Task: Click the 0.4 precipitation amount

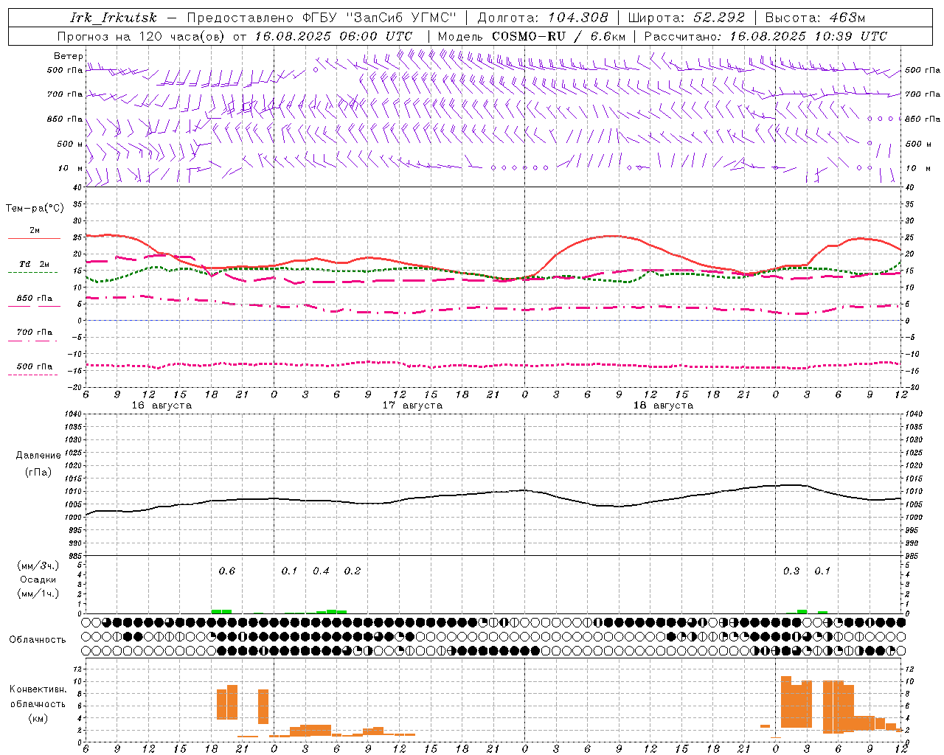Action: click(x=321, y=571)
